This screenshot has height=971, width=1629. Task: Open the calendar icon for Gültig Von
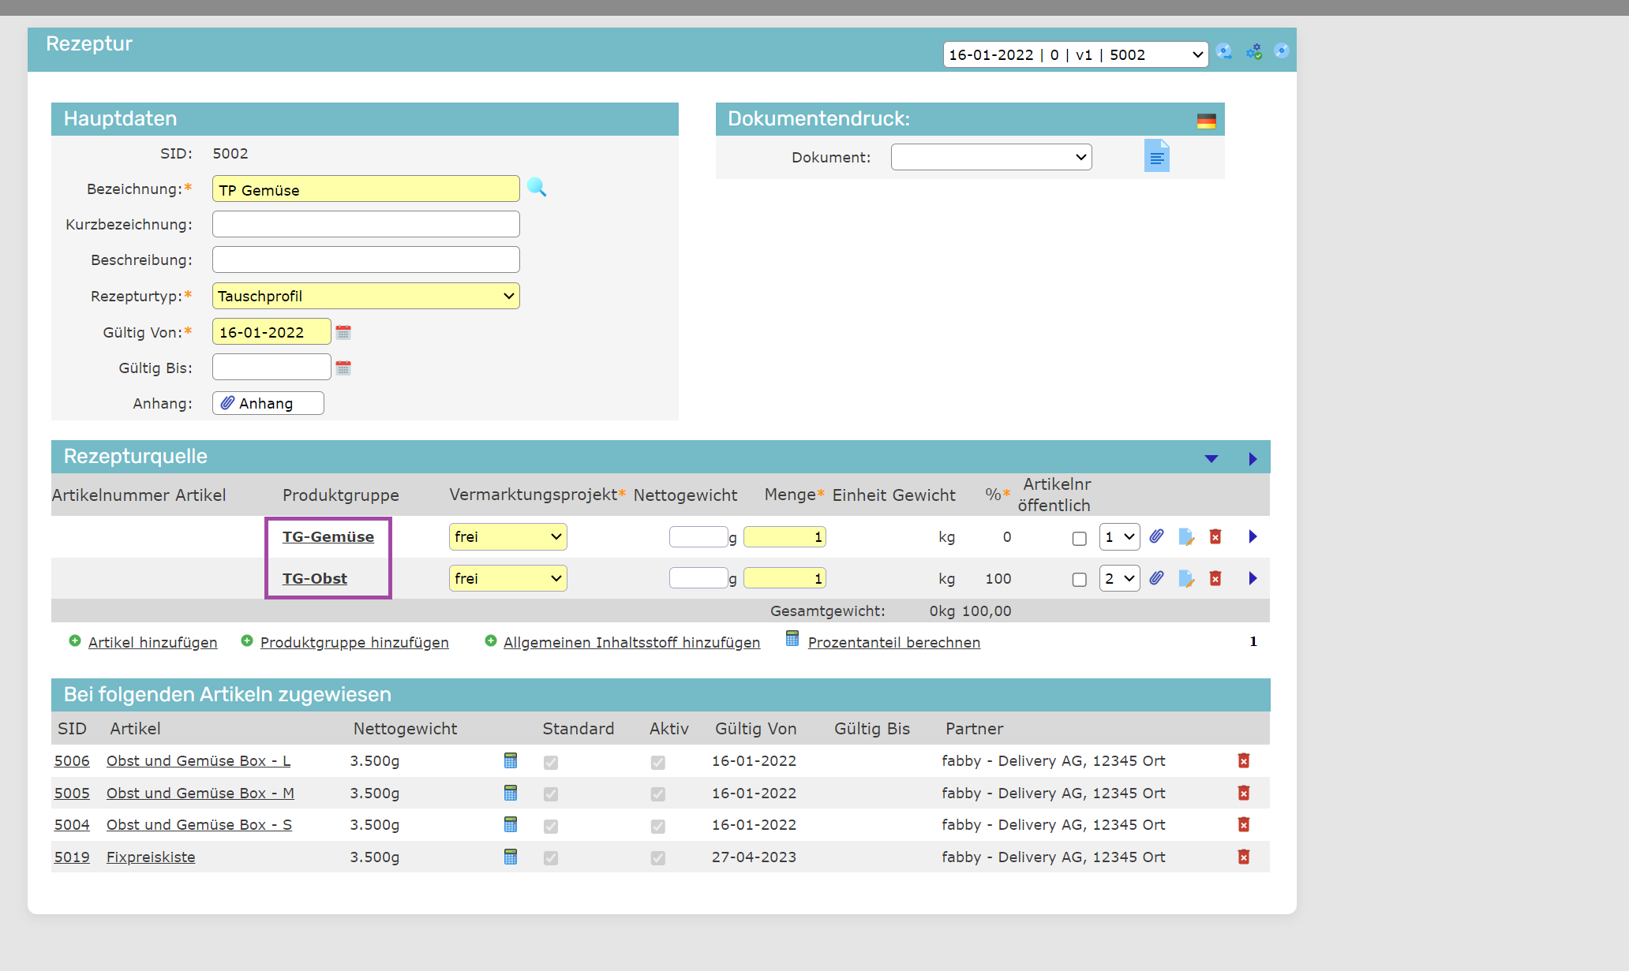pyautogui.click(x=343, y=332)
